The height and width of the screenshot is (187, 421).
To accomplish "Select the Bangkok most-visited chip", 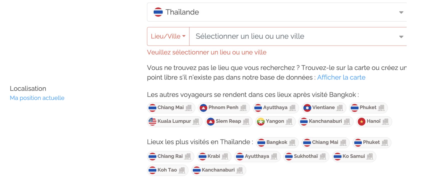I will 277,142.
